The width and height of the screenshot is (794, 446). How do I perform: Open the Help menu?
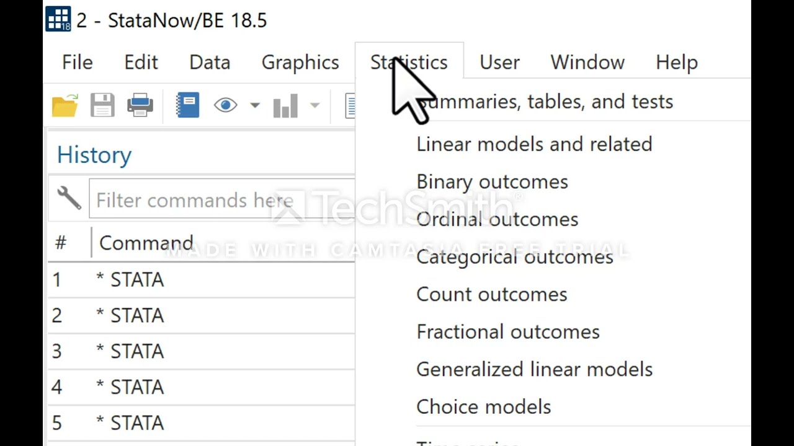coord(677,63)
